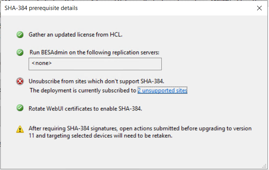The height and width of the screenshot is (170, 269).
Task: Click the Rotate WebUI certificates text
Action: pos(85,108)
